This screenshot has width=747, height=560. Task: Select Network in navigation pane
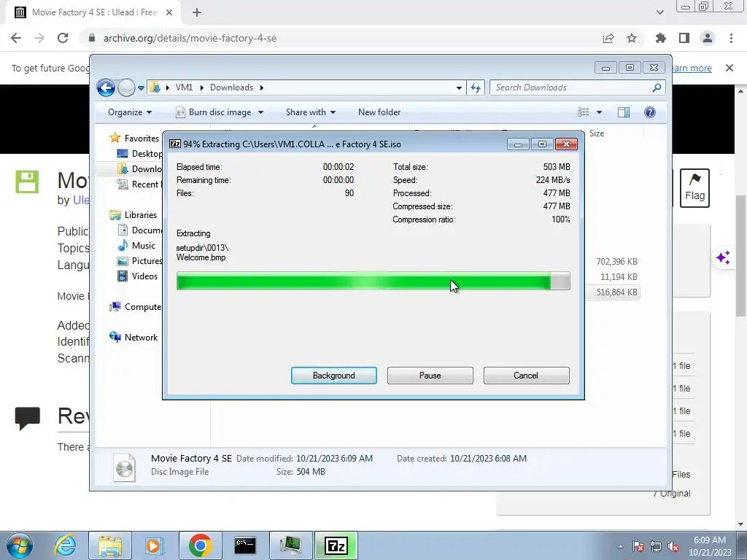point(141,337)
